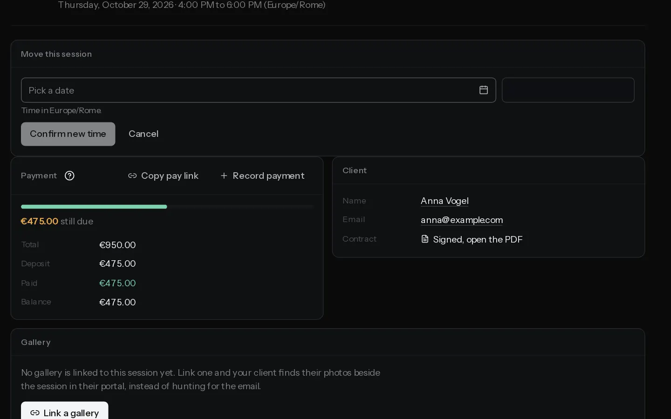Open Anna Vogel's client profile
Screen dimensions: 671x419
[445, 201]
